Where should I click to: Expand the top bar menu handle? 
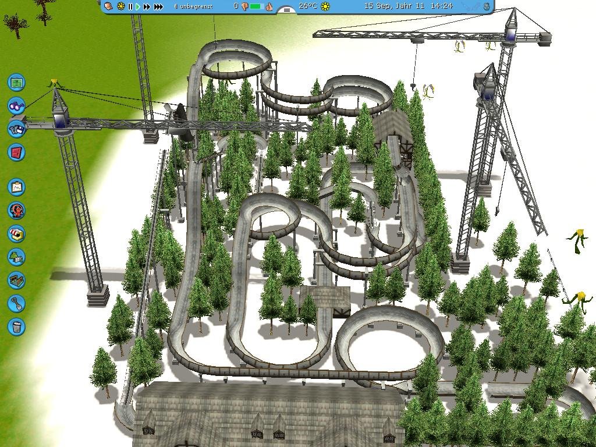[x=287, y=9]
